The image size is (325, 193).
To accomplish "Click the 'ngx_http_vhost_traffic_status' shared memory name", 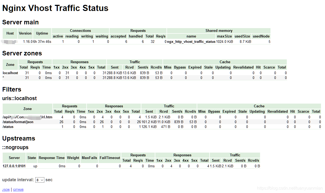I will [191, 42].
